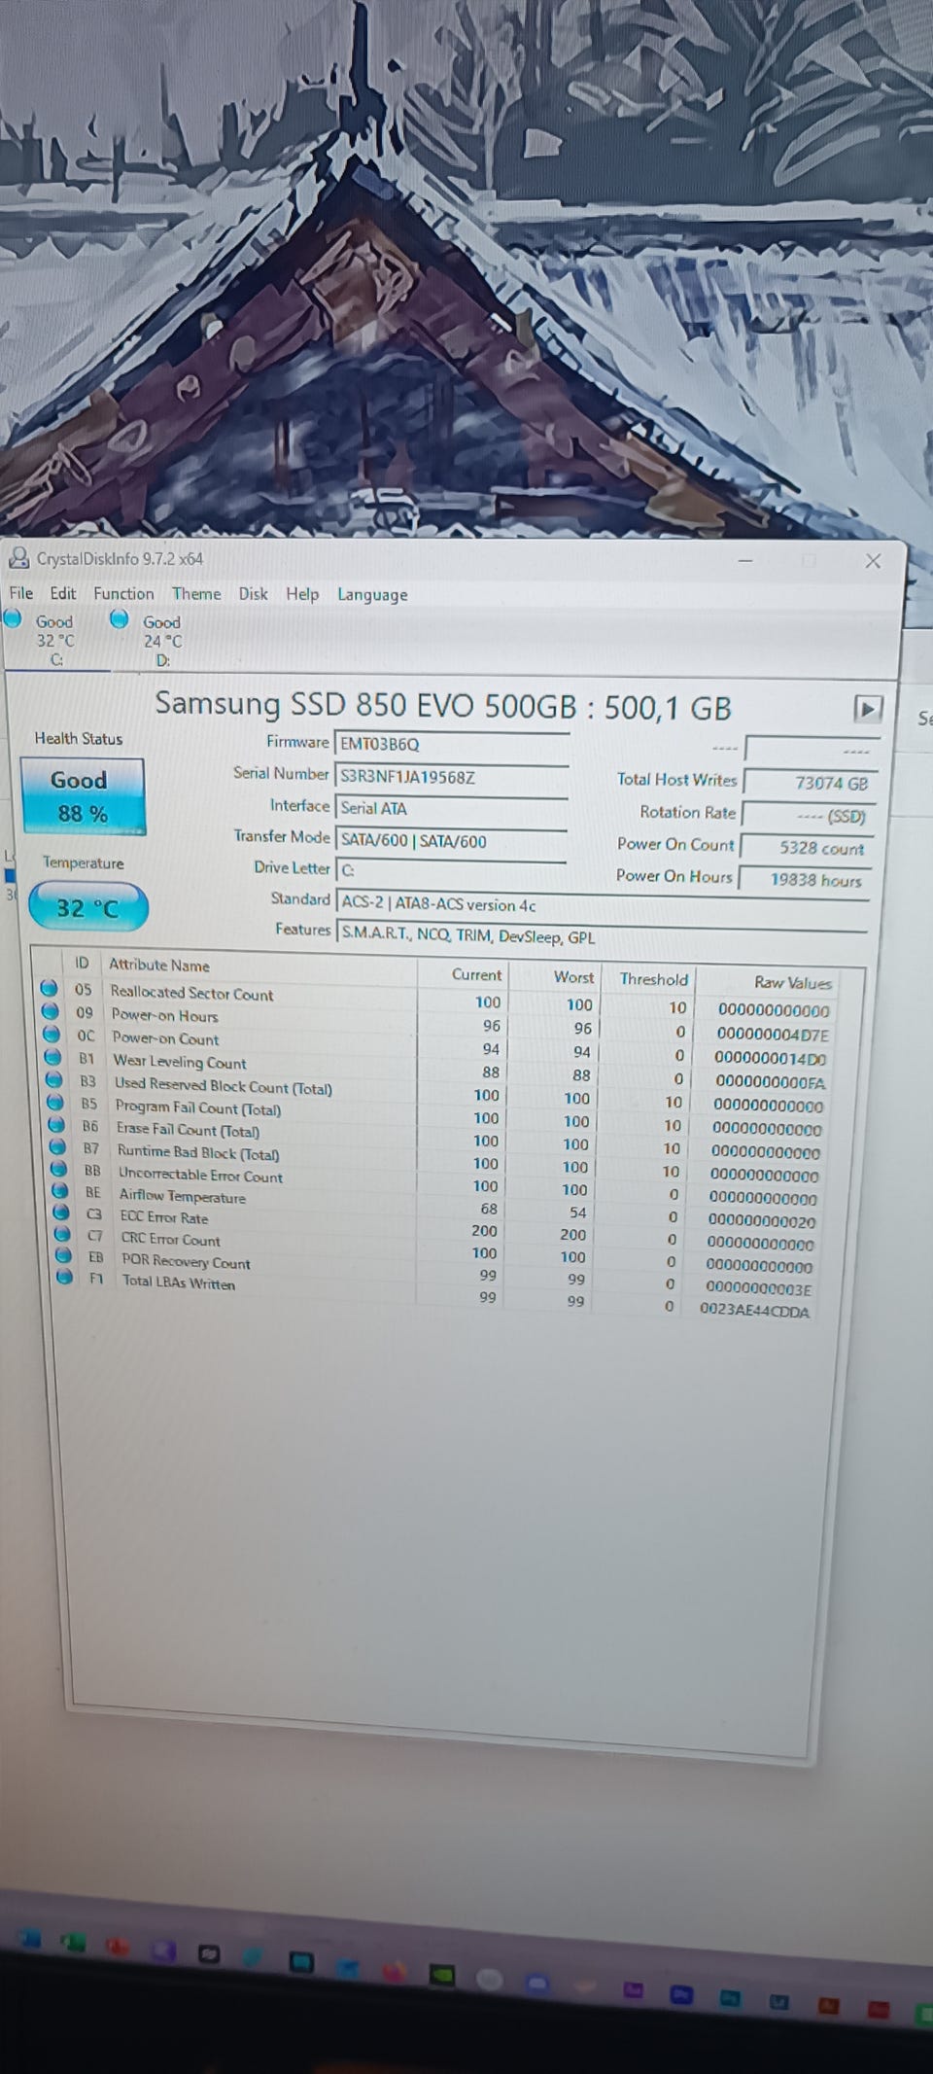The height and width of the screenshot is (2074, 933).
Task: Click raw value 000000004D7E
Action: (x=773, y=1034)
